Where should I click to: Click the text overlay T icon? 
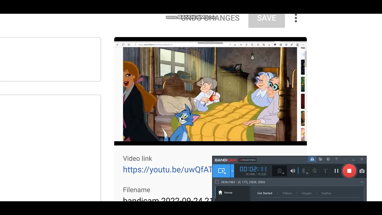coord(325,171)
